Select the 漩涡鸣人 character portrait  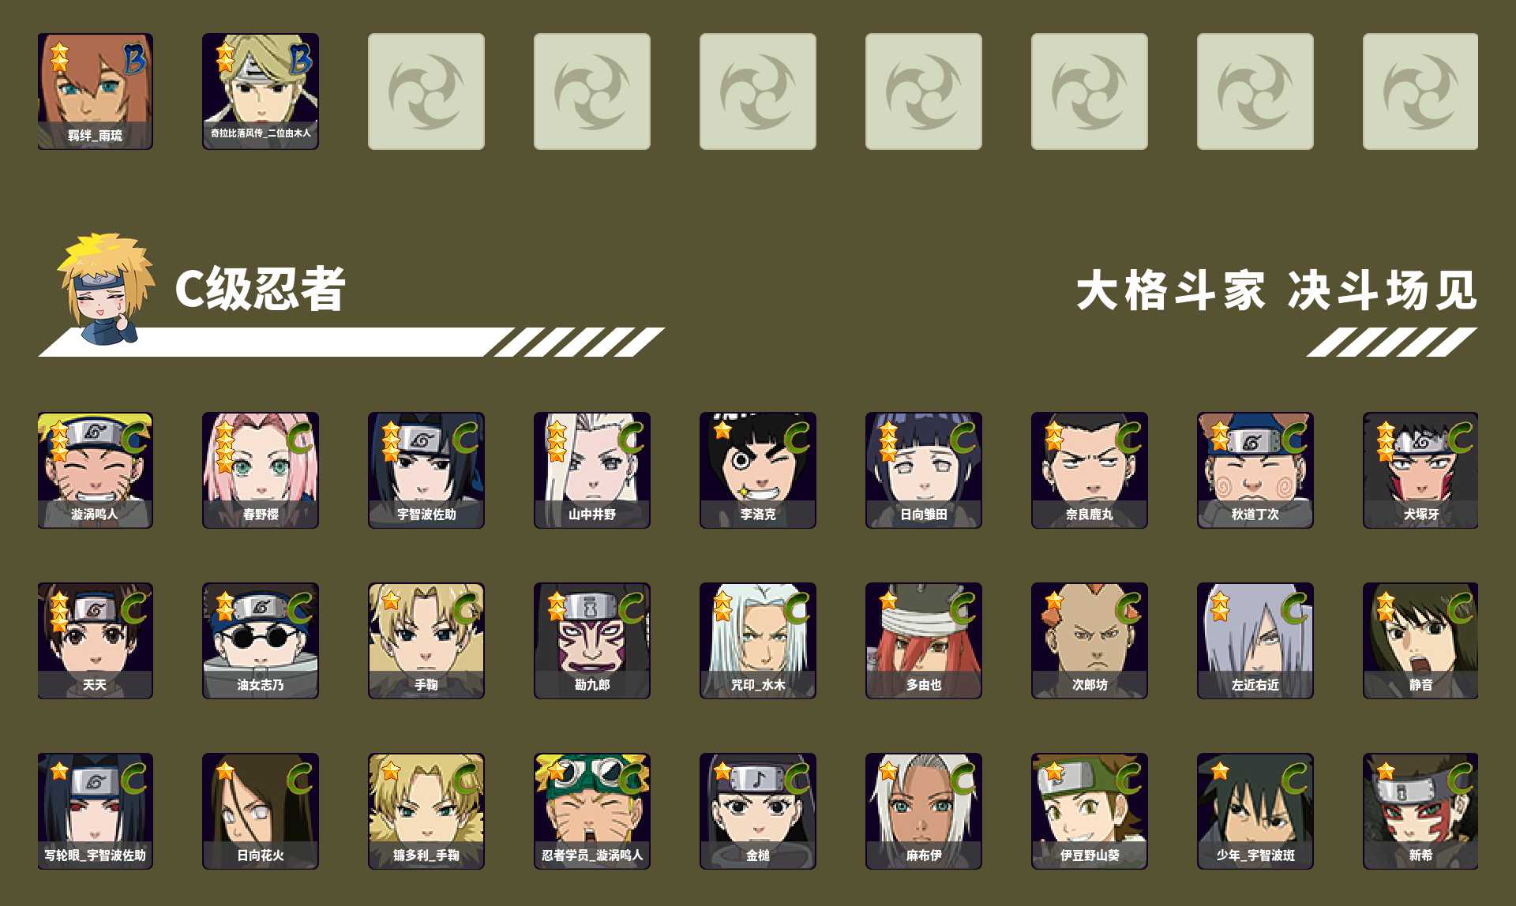[95, 470]
